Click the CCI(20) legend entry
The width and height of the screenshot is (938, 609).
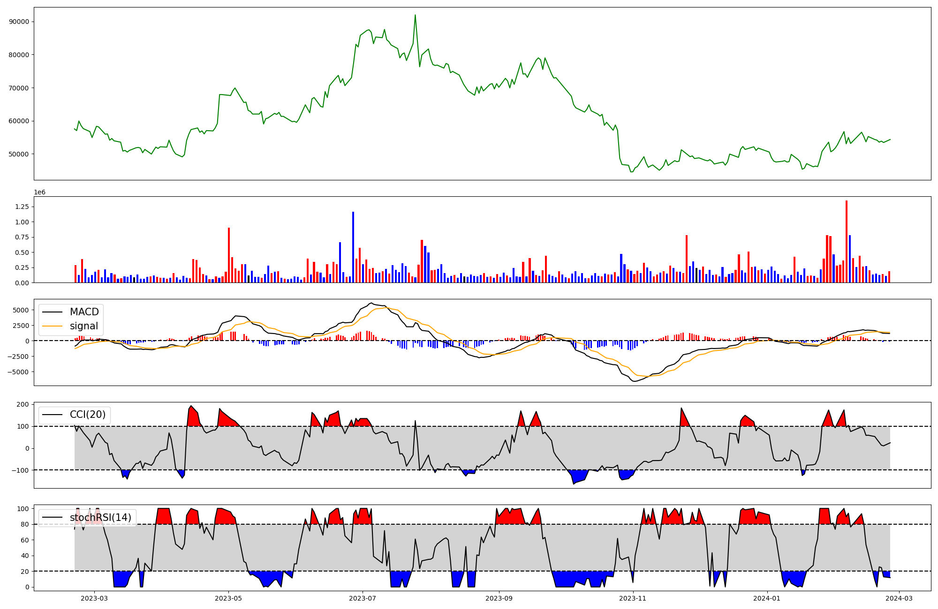pyautogui.click(x=88, y=415)
